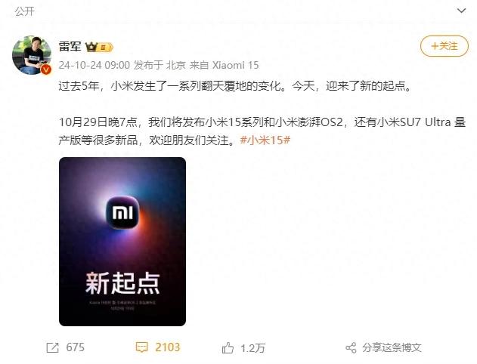The height and width of the screenshot is (364, 477).
Task: Click the 公开 visibility label
Action: [25, 11]
